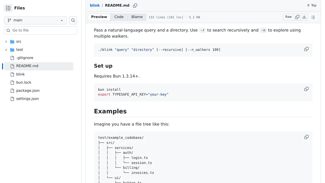Open .gitignore in the file tree

[x=25, y=58]
